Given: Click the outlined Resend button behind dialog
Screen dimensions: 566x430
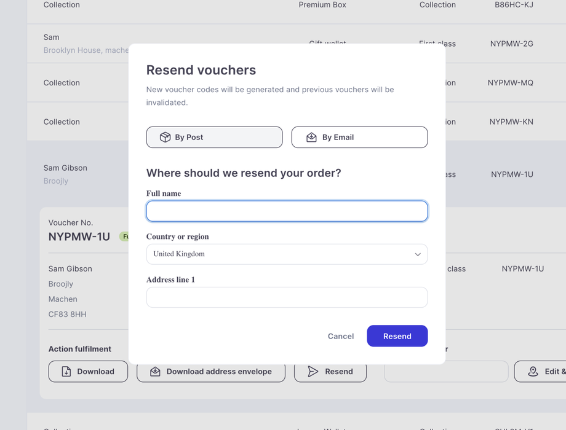Looking at the screenshot, I should (x=330, y=372).
